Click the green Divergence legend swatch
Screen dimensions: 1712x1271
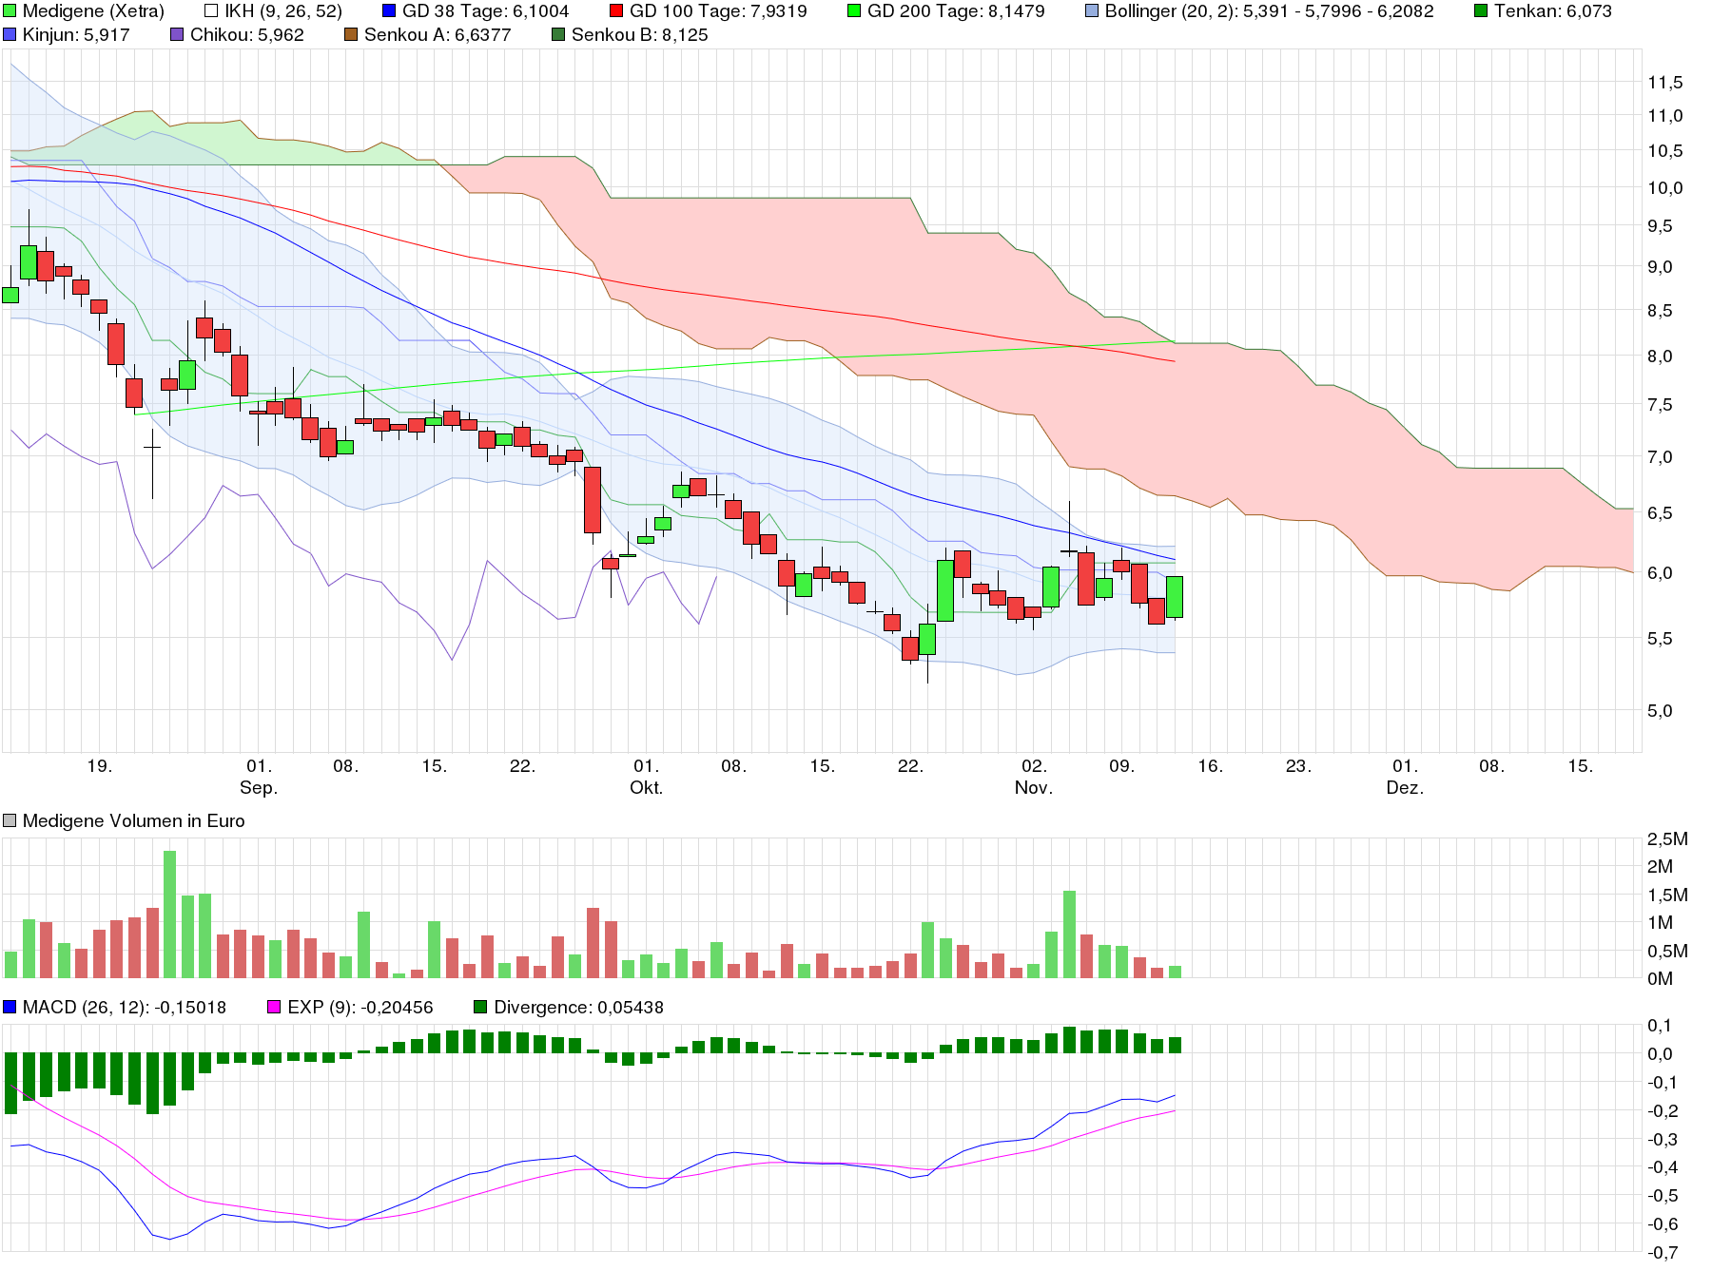click(x=480, y=1007)
